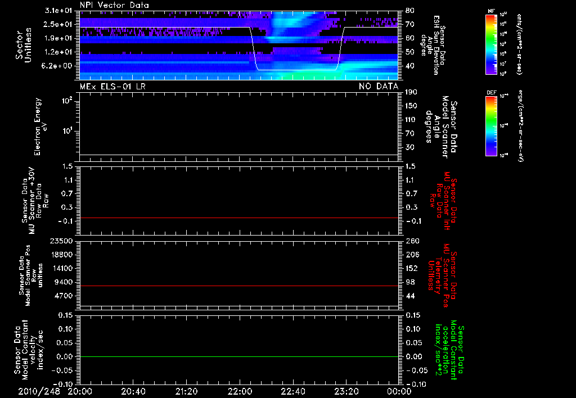Select the 'MEx ELS-01 LR' panel title
This screenshot has height=398, width=576.
pyautogui.click(x=112, y=87)
